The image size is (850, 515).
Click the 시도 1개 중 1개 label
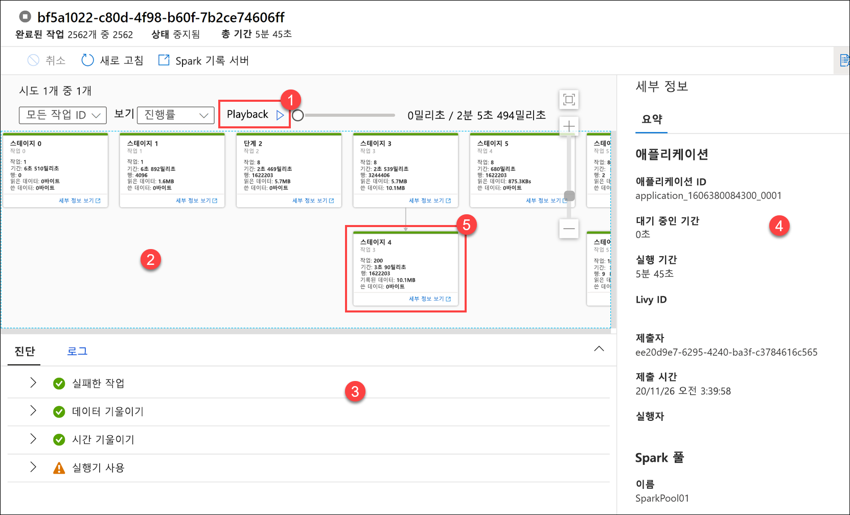[55, 91]
